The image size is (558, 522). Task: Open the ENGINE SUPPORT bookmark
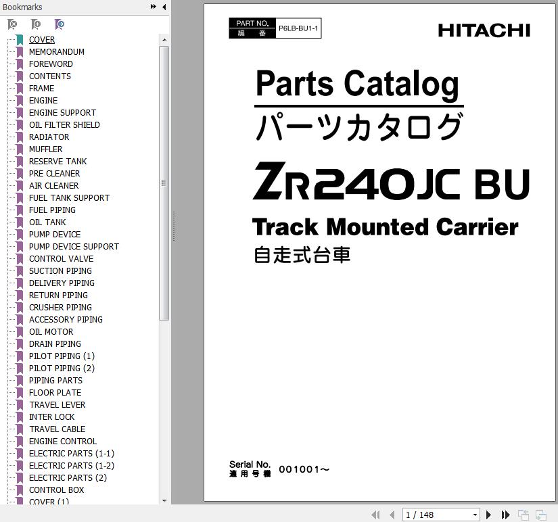point(63,113)
